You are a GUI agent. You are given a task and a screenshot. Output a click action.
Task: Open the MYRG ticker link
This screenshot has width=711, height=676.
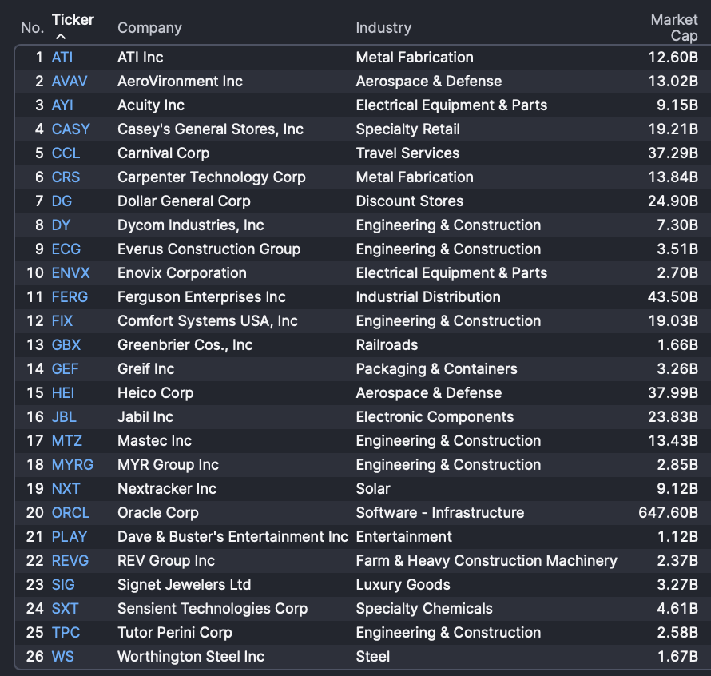[73, 465]
